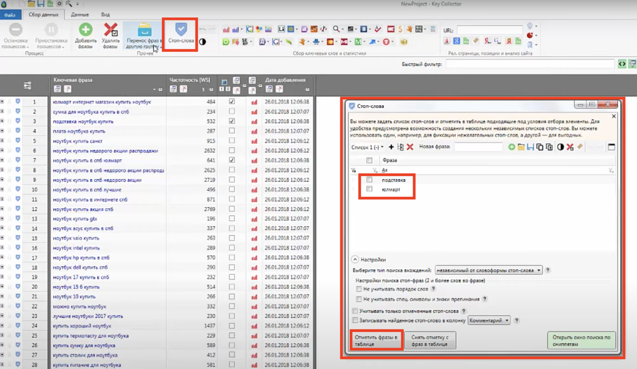Collapse the Настройки section expander

click(x=355, y=260)
